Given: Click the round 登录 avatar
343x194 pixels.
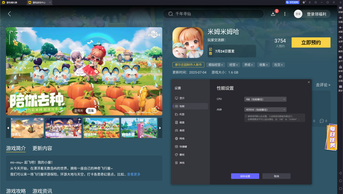Looking at the screenshot, I should point(298,14).
